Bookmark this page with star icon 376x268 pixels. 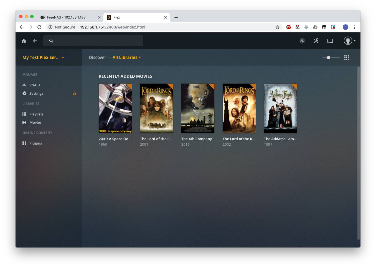[x=277, y=27]
